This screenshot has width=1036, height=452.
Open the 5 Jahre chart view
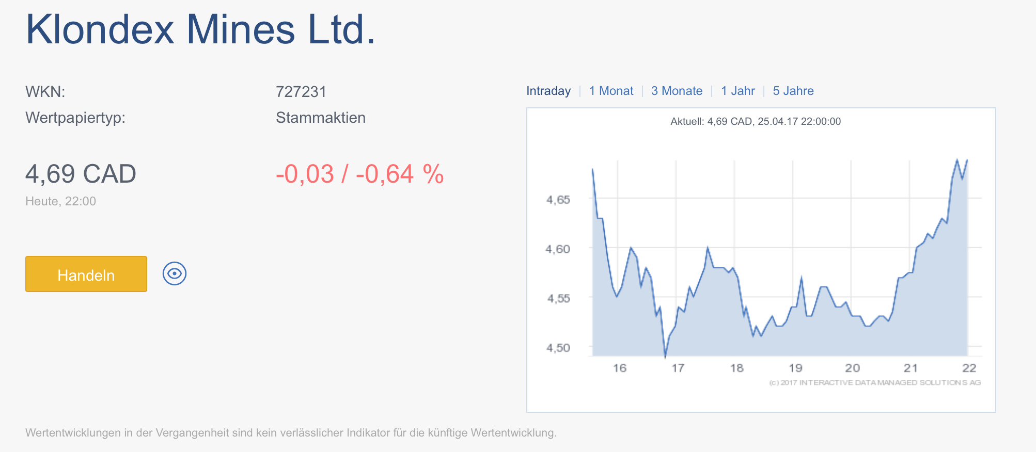coord(793,91)
